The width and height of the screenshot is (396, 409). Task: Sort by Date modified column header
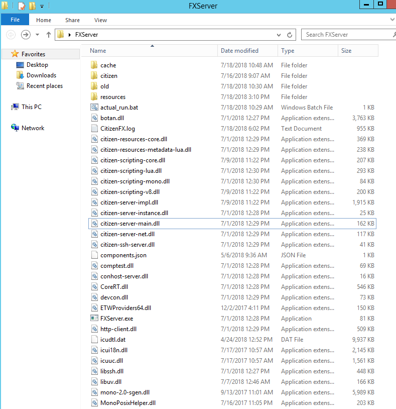click(x=247, y=51)
